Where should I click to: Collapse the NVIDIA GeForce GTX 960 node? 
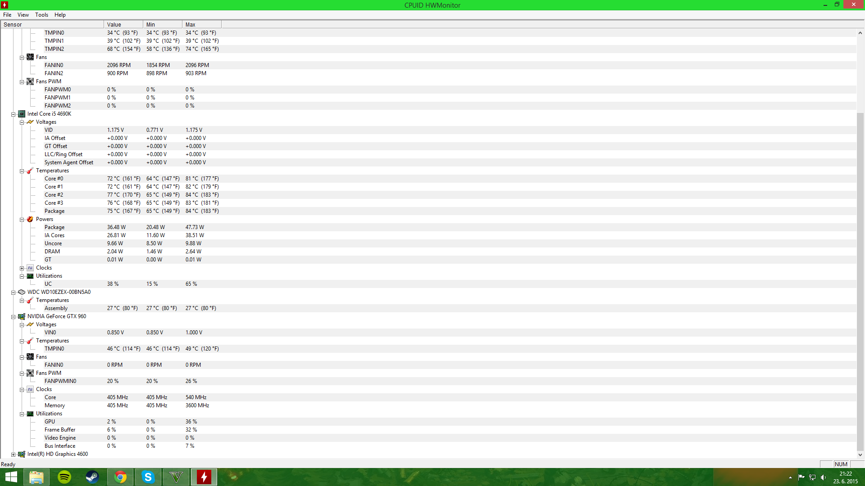click(x=14, y=317)
